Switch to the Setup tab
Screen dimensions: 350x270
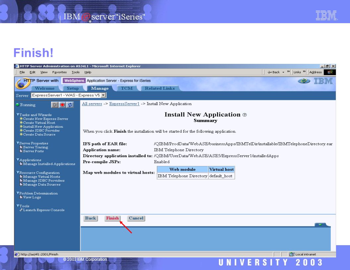[x=73, y=88]
